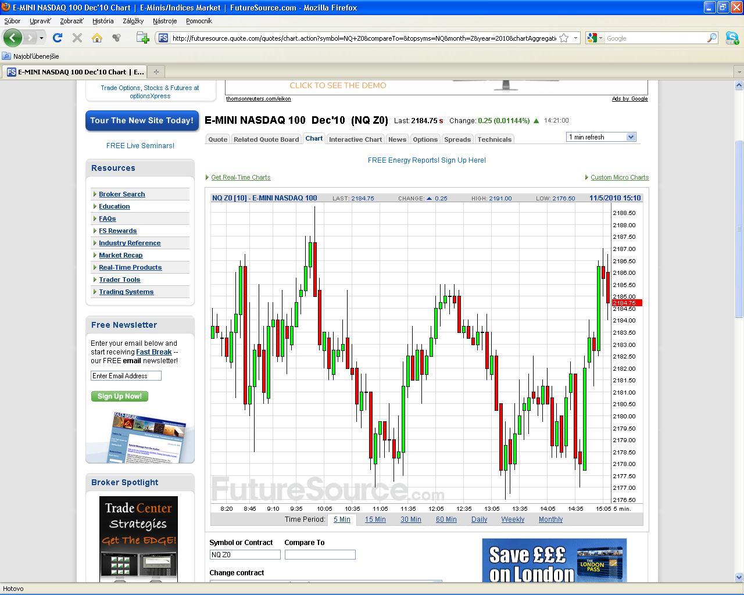
Task: Open FREE Energy Reports sign up link
Action: point(427,160)
